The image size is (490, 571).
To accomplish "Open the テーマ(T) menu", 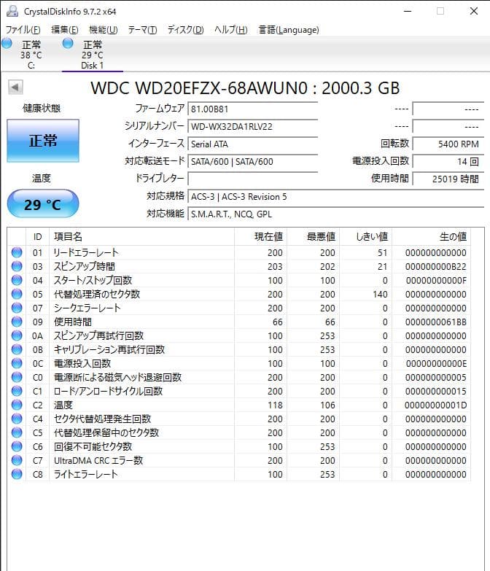I will 142,29.
